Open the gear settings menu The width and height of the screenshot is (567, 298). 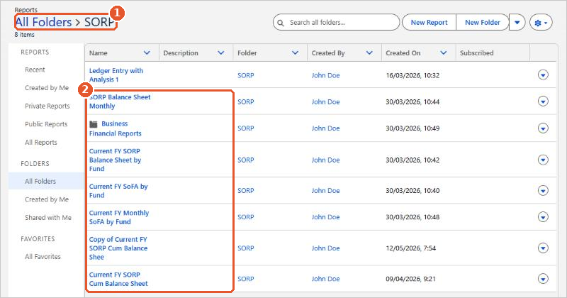tap(541, 23)
